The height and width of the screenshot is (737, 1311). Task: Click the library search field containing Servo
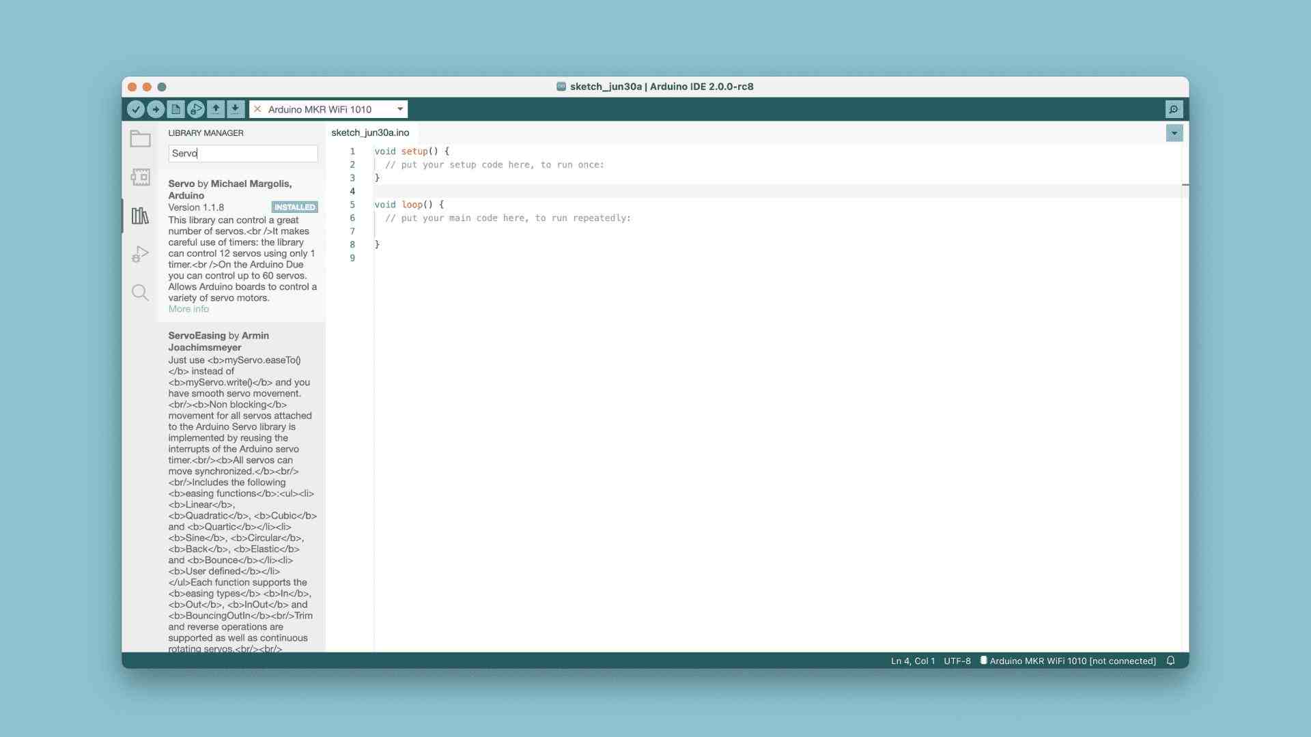point(243,154)
